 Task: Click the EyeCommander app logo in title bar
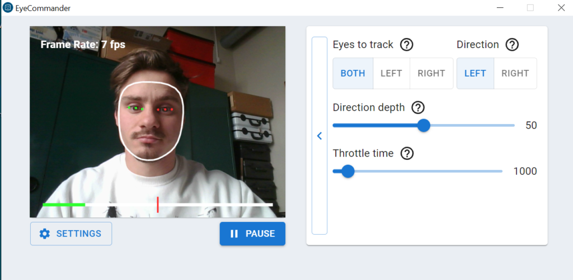(7, 8)
